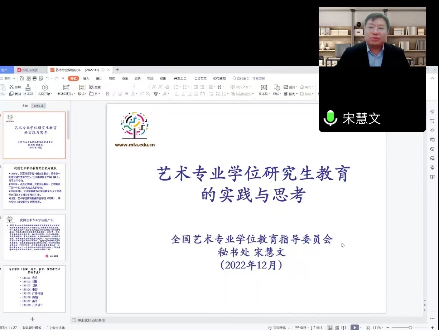Add a new slide with panel plus button

33,319
